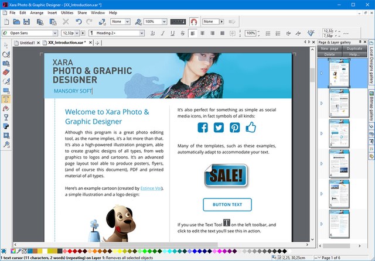
Task: Set left text alignment
Action: (x=193, y=33)
